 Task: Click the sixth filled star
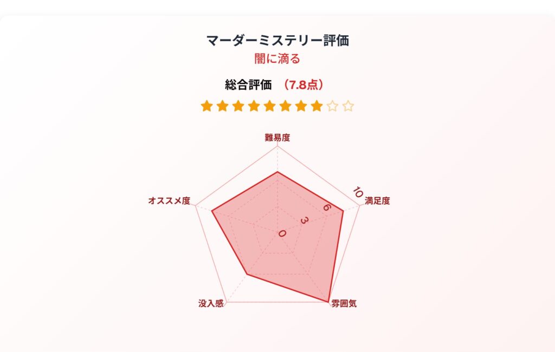285,106
